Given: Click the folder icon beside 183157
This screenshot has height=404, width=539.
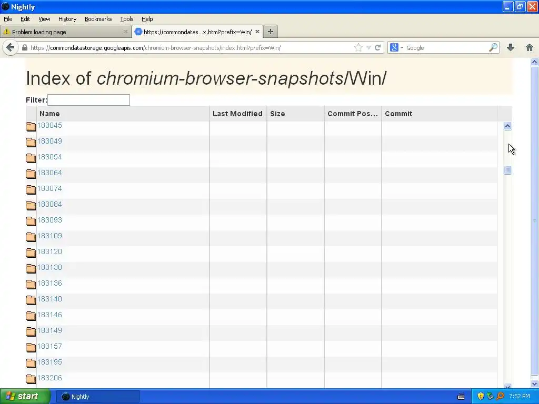Looking at the screenshot, I should pos(31,348).
